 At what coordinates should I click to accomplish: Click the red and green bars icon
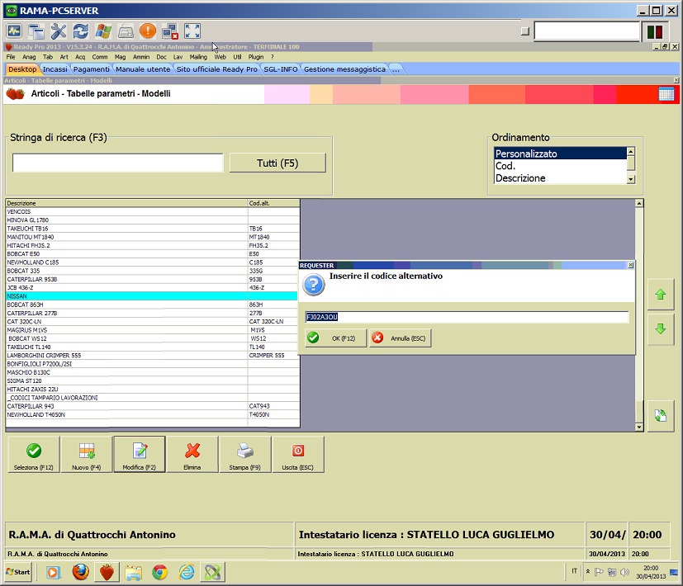[655, 32]
